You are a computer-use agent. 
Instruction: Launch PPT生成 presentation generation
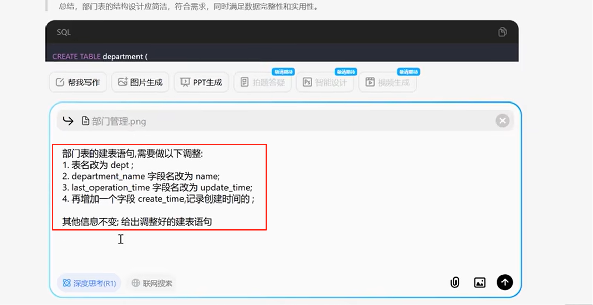pos(201,82)
